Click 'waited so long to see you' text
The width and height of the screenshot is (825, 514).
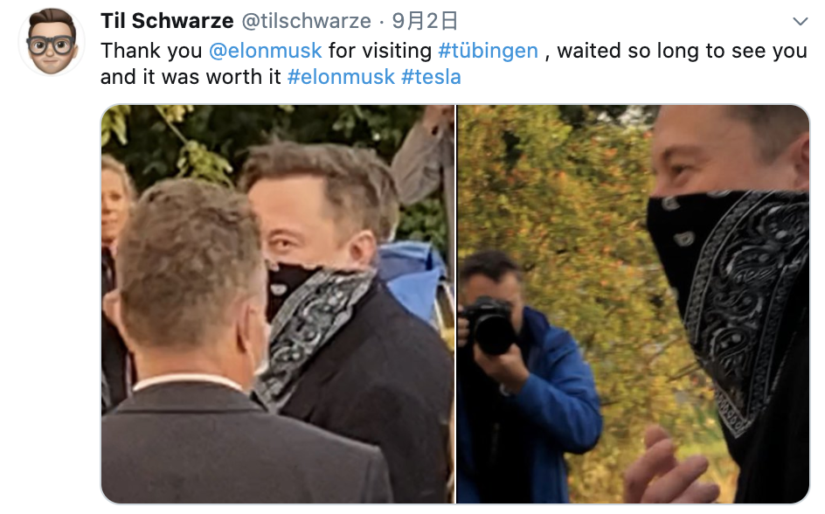(682, 51)
